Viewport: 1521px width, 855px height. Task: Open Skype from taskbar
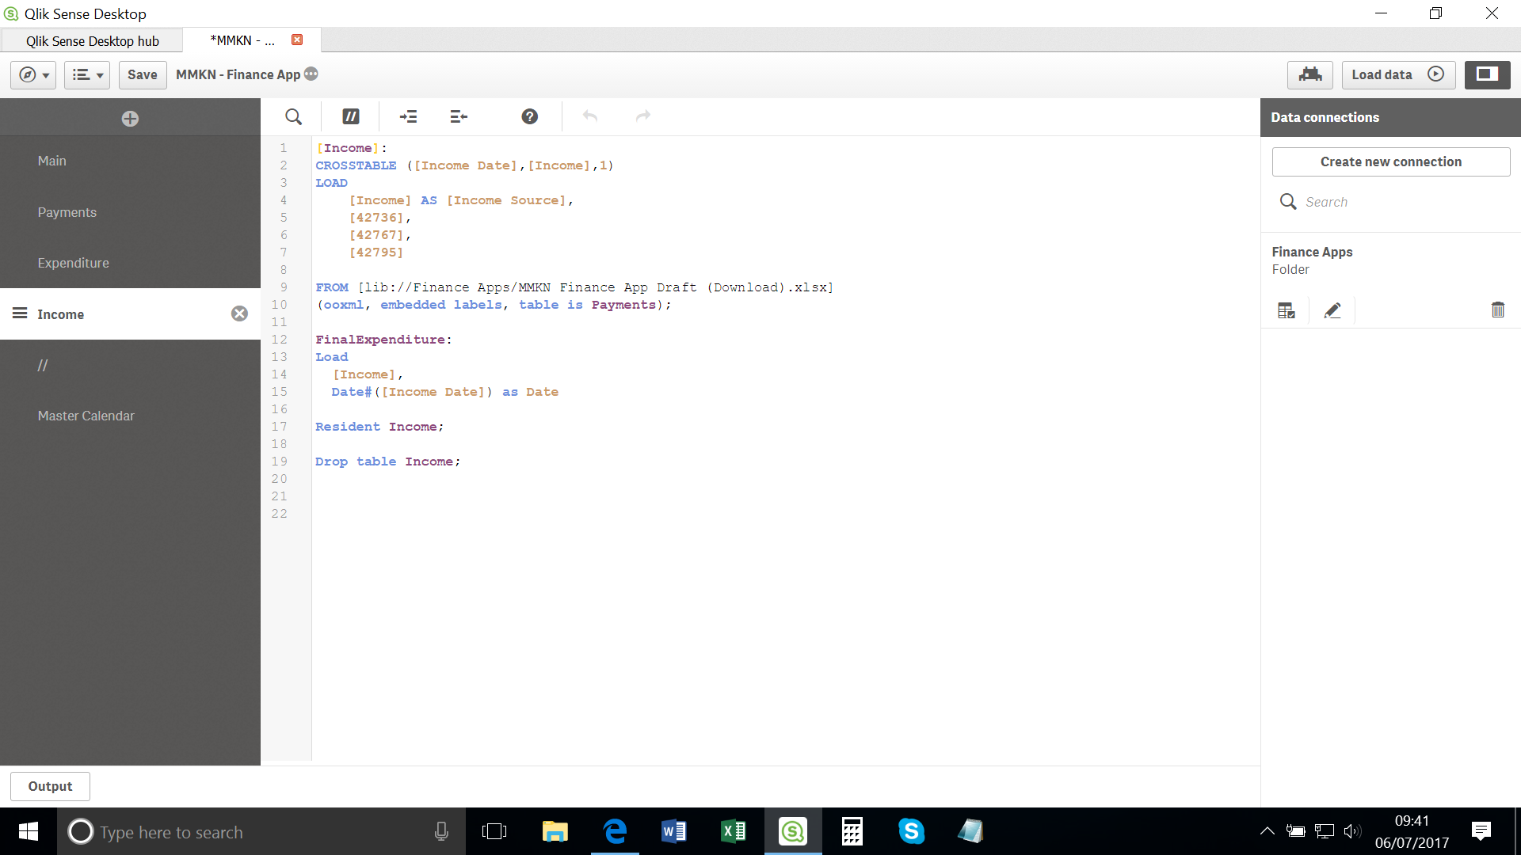click(x=912, y=831)
